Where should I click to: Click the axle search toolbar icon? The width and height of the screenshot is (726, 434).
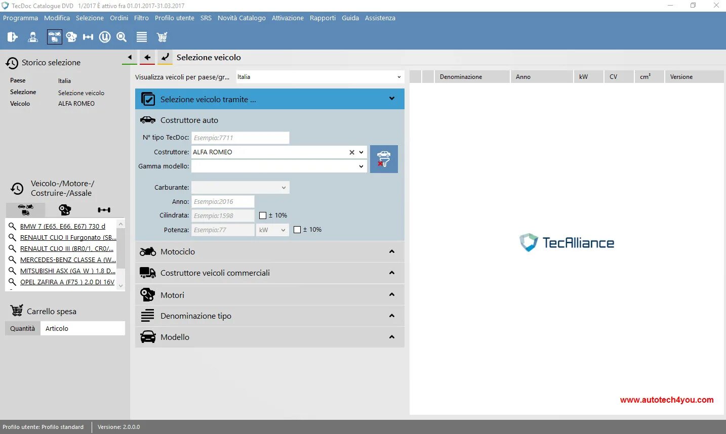tap(88, 37)
